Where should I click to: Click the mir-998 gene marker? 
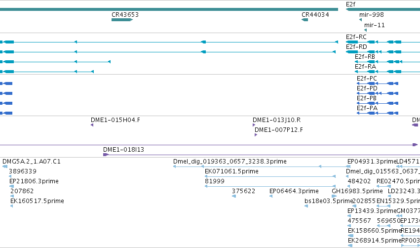tap(361, 20)
